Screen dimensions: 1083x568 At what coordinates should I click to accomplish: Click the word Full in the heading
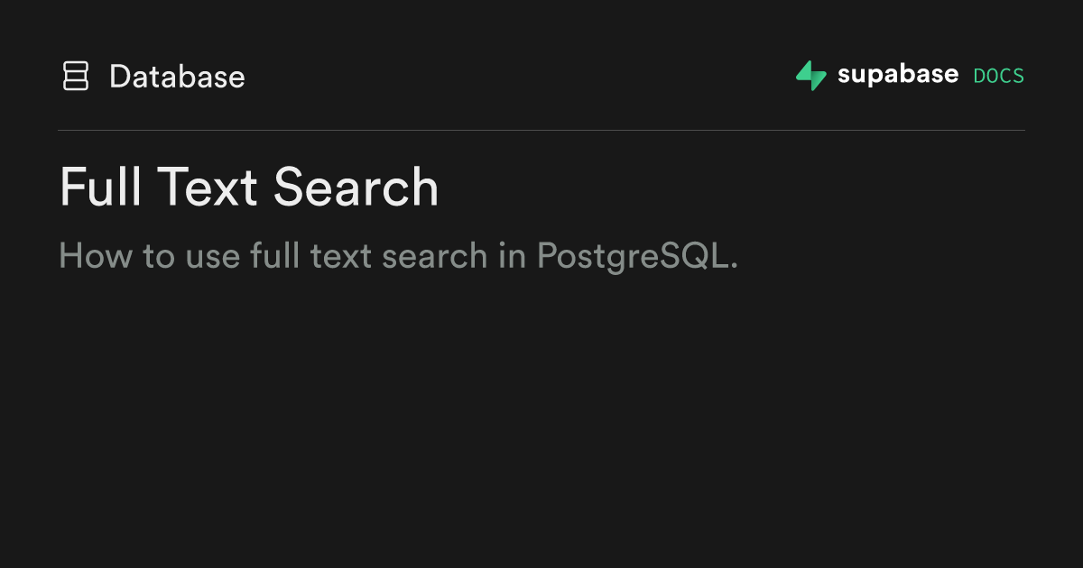point(99,188)
